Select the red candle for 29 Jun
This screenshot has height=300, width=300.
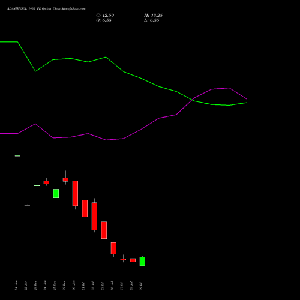pos(65,179)
